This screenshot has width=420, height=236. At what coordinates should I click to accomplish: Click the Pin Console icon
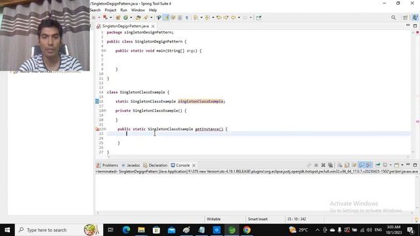coord(378,165)
